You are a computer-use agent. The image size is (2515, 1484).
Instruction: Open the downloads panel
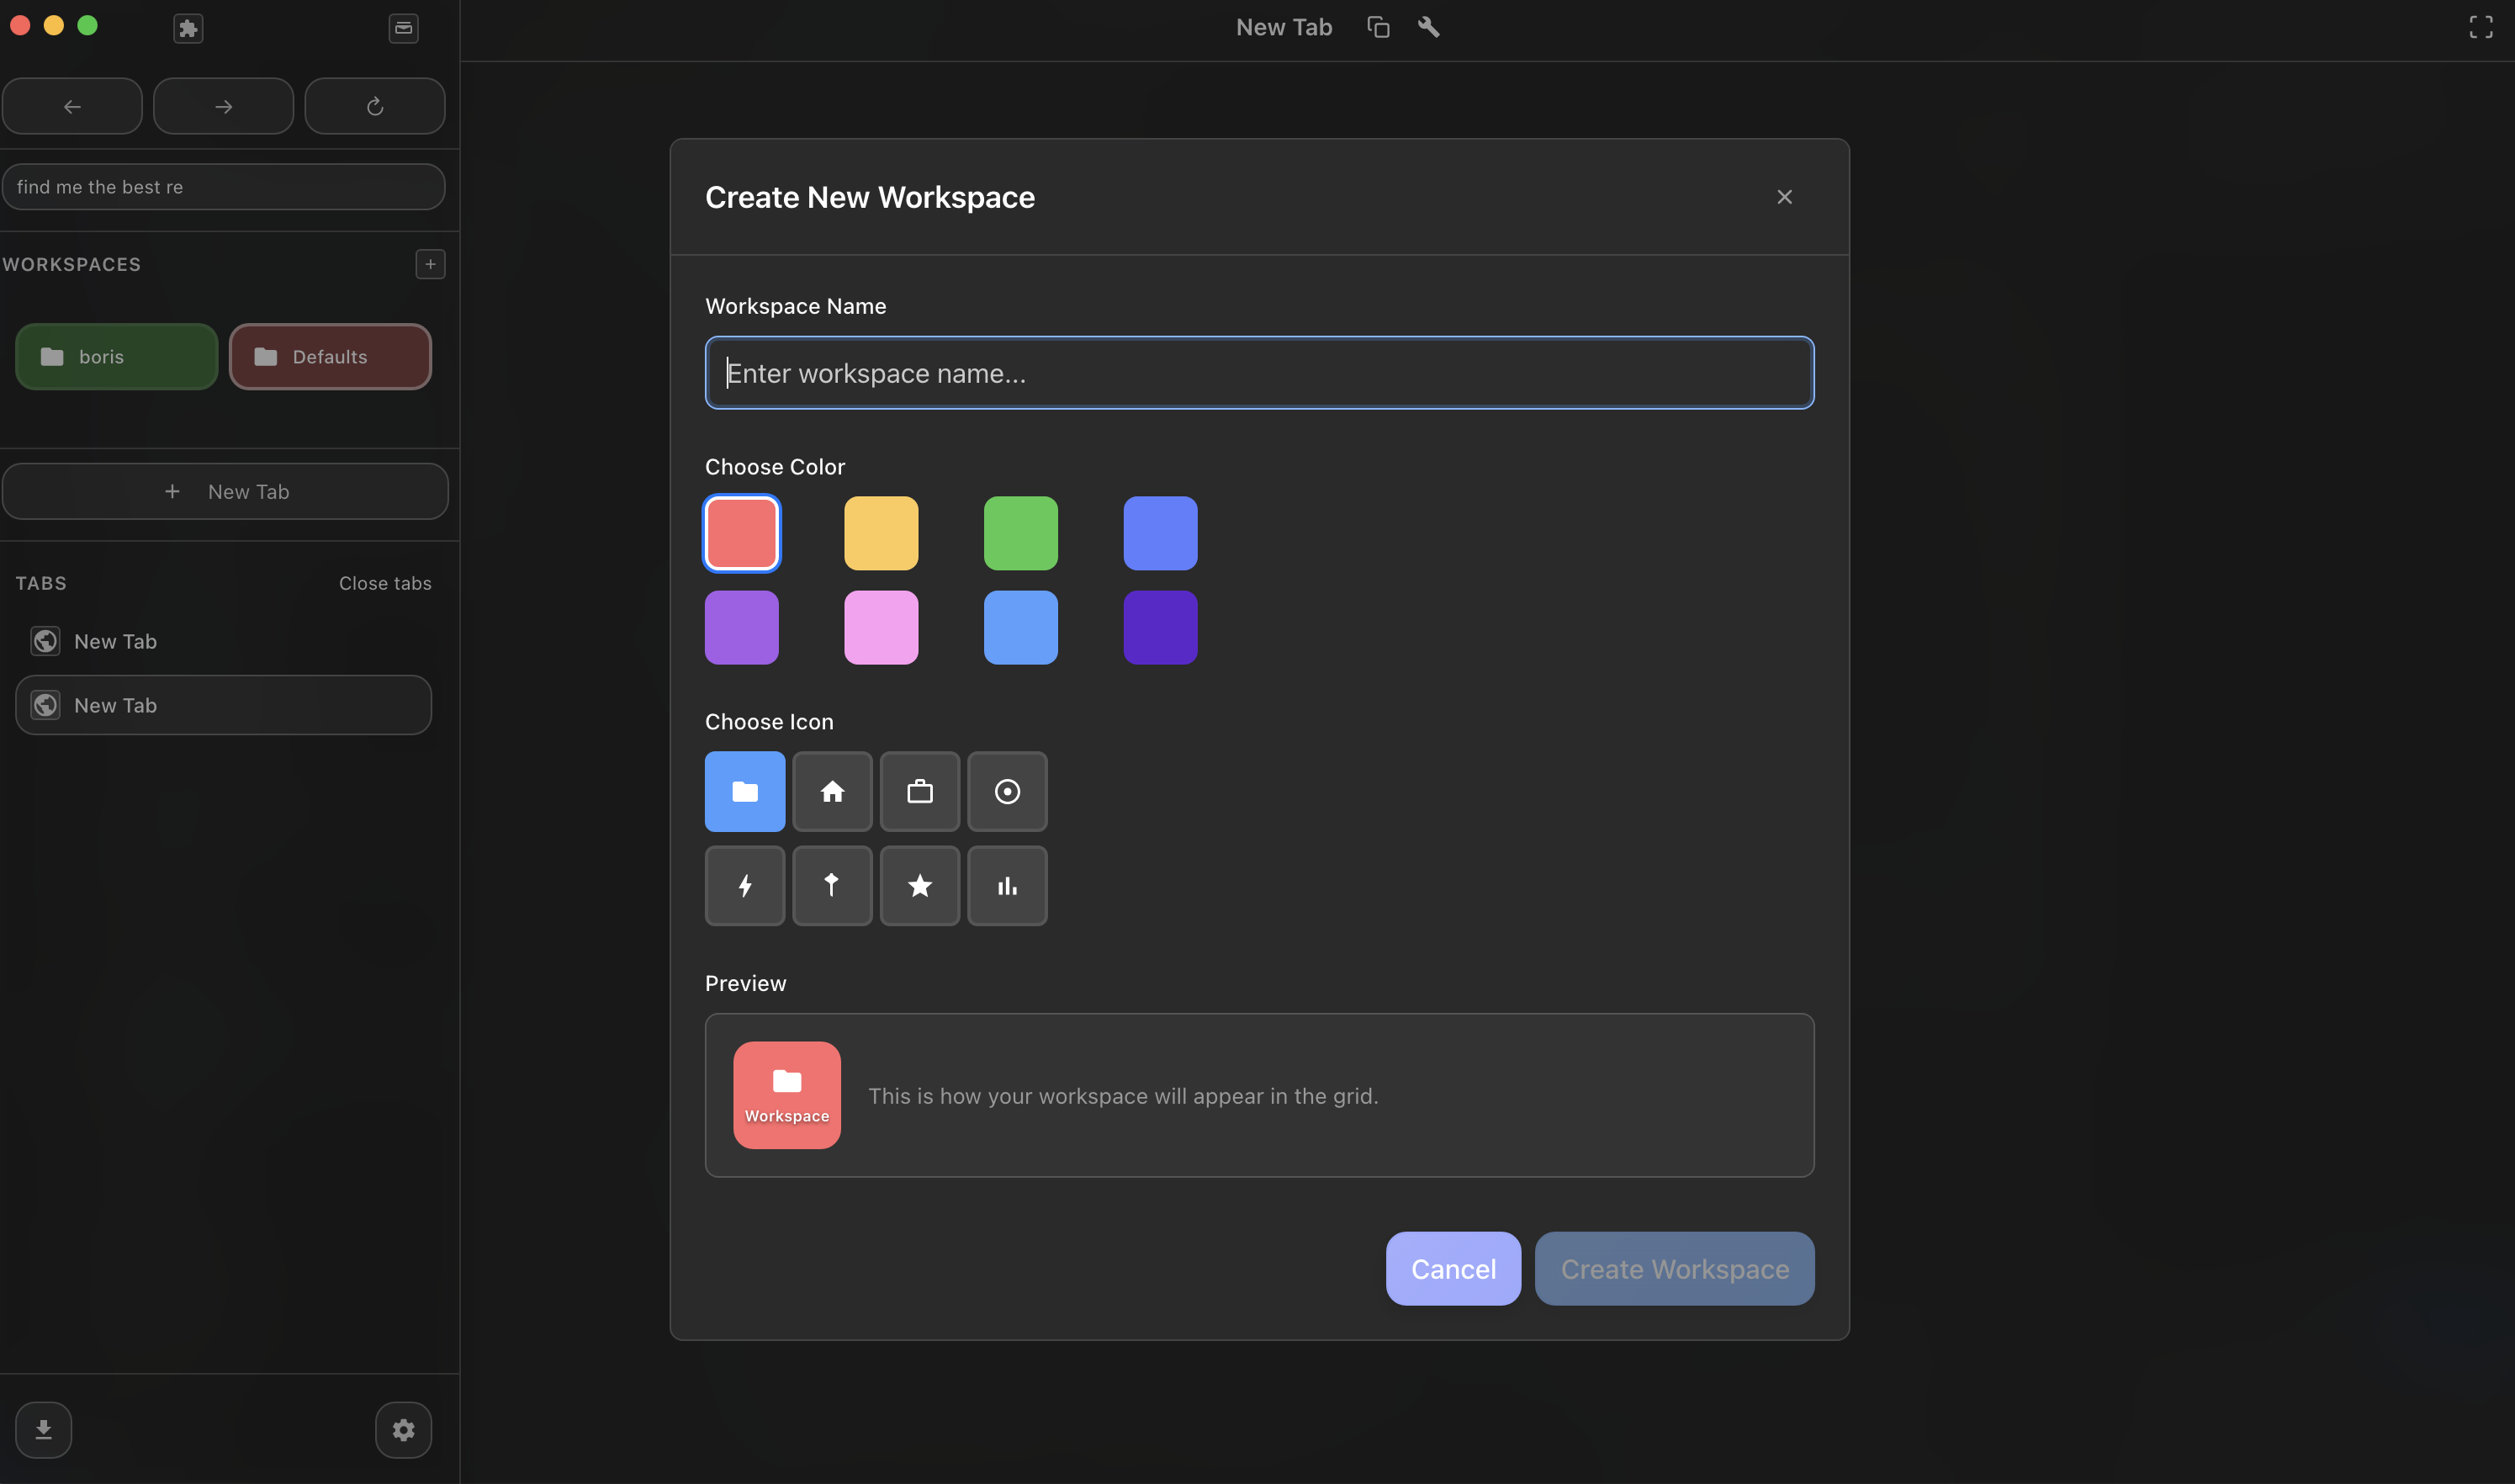[x=44, y=1429]
